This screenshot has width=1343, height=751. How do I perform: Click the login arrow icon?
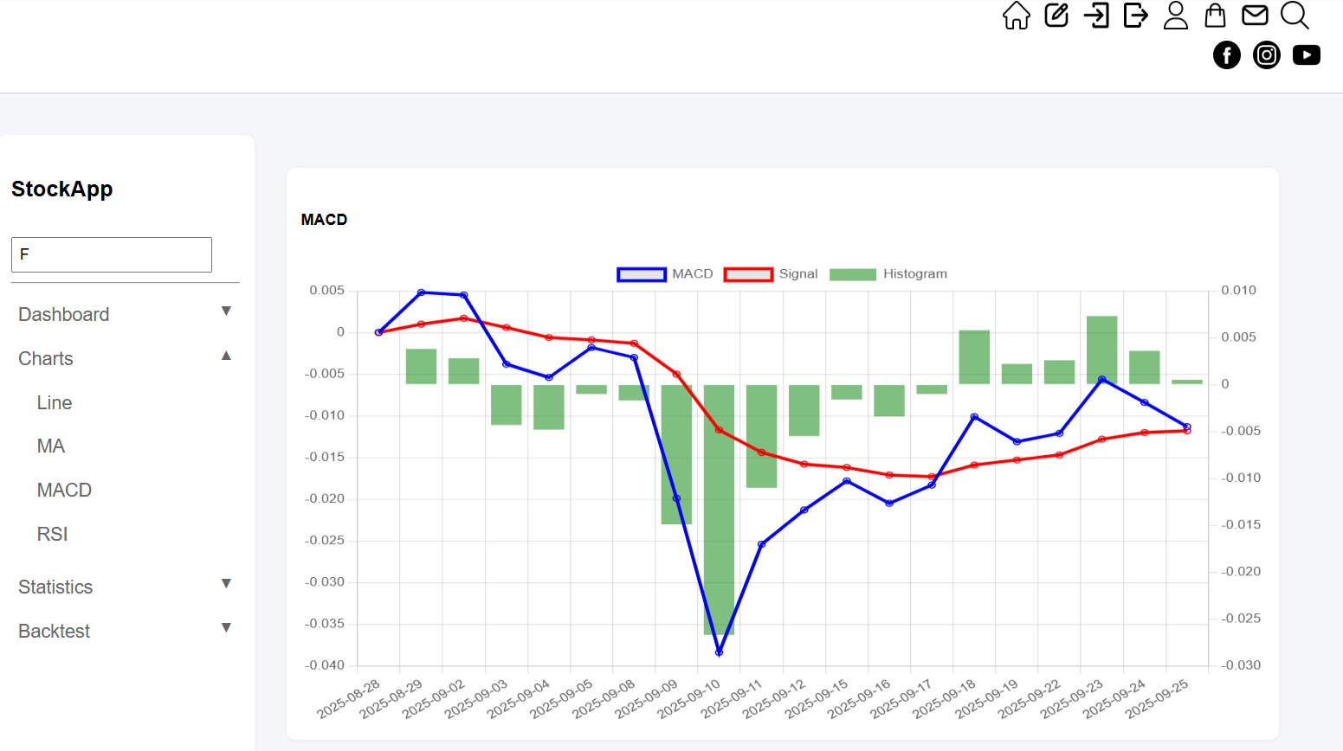(x=1096, y=16)
